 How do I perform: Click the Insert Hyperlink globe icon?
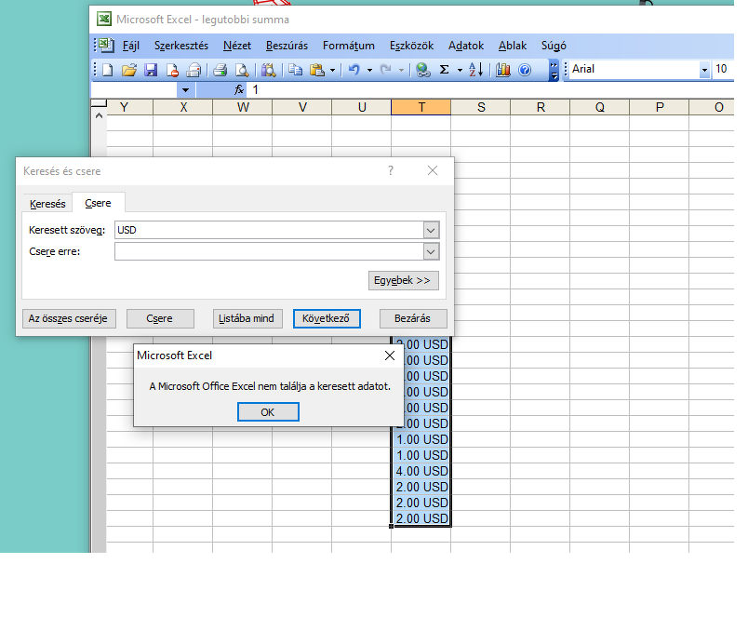[x=423, y=70]
